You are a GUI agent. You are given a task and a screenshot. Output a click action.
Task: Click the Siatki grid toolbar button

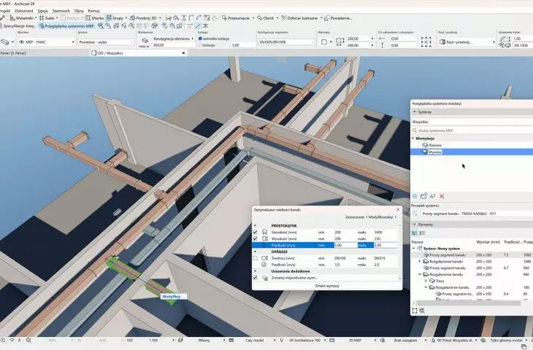(x=48, y=18)
